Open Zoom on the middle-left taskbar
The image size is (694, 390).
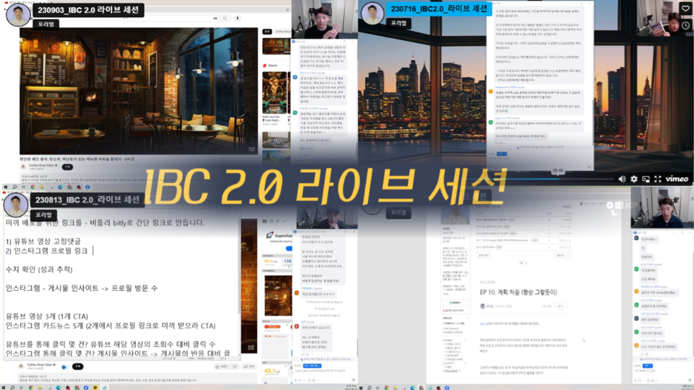[88, 187]
